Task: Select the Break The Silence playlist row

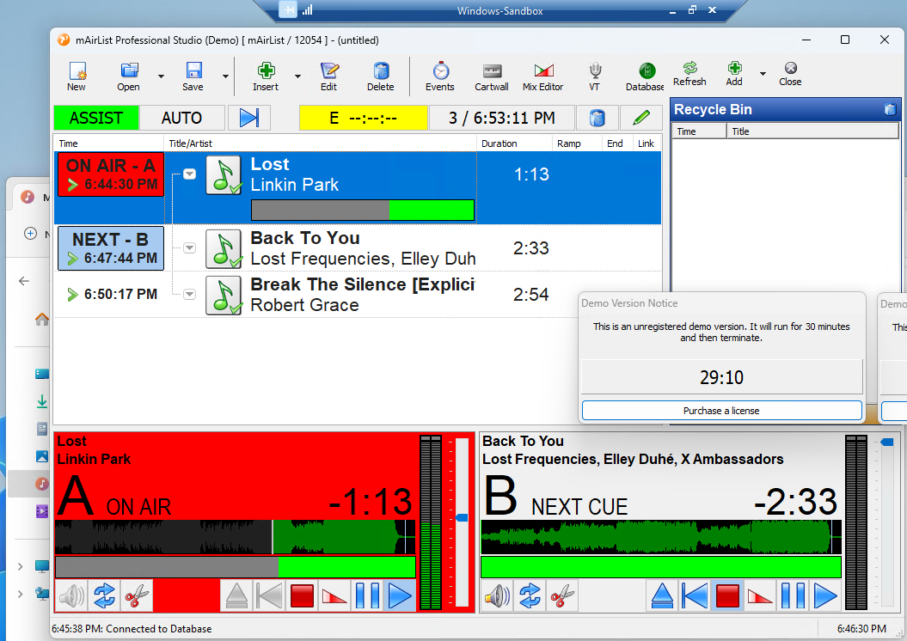Action: point(358,294)
